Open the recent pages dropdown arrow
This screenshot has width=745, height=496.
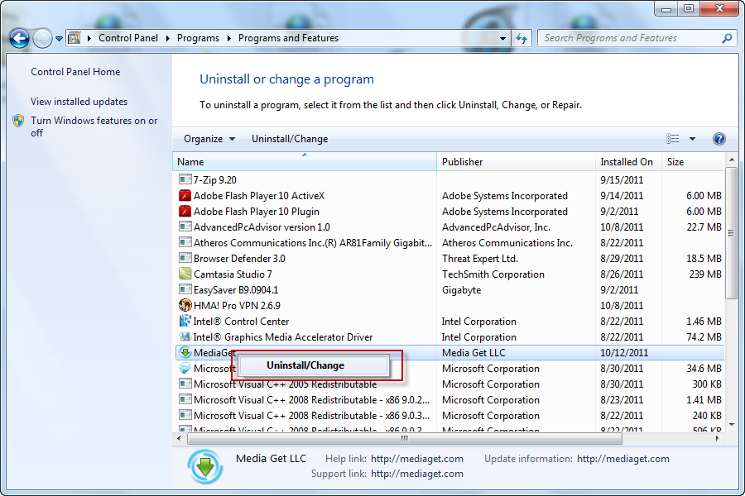click(x=59, y=39)
